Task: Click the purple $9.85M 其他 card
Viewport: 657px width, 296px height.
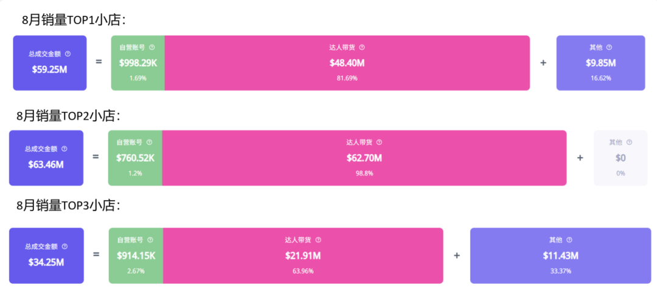Action: tap(600, 63)
